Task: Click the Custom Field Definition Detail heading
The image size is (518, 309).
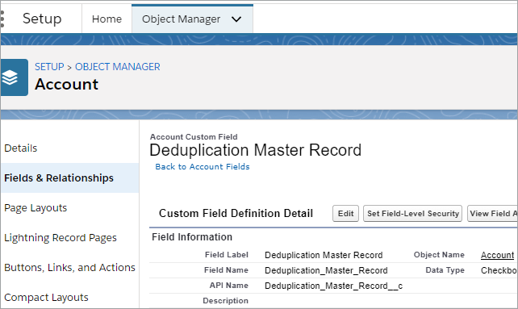Action: (x=236, y=214)
